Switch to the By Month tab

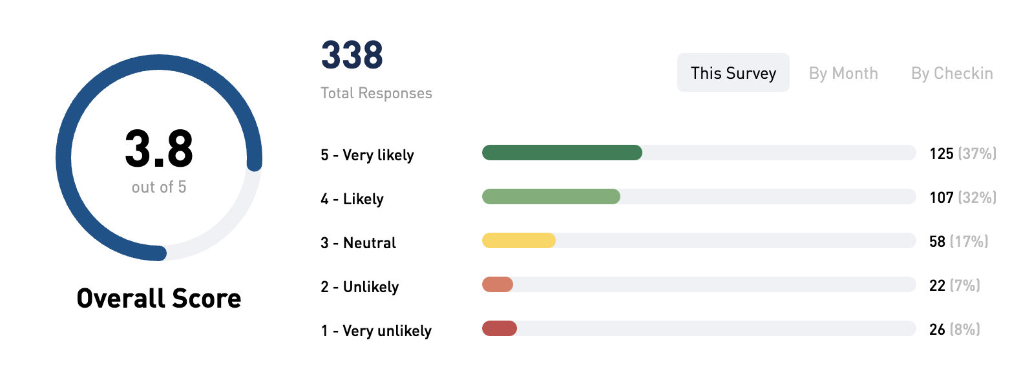pyautogui.click(x=843, y=73)
